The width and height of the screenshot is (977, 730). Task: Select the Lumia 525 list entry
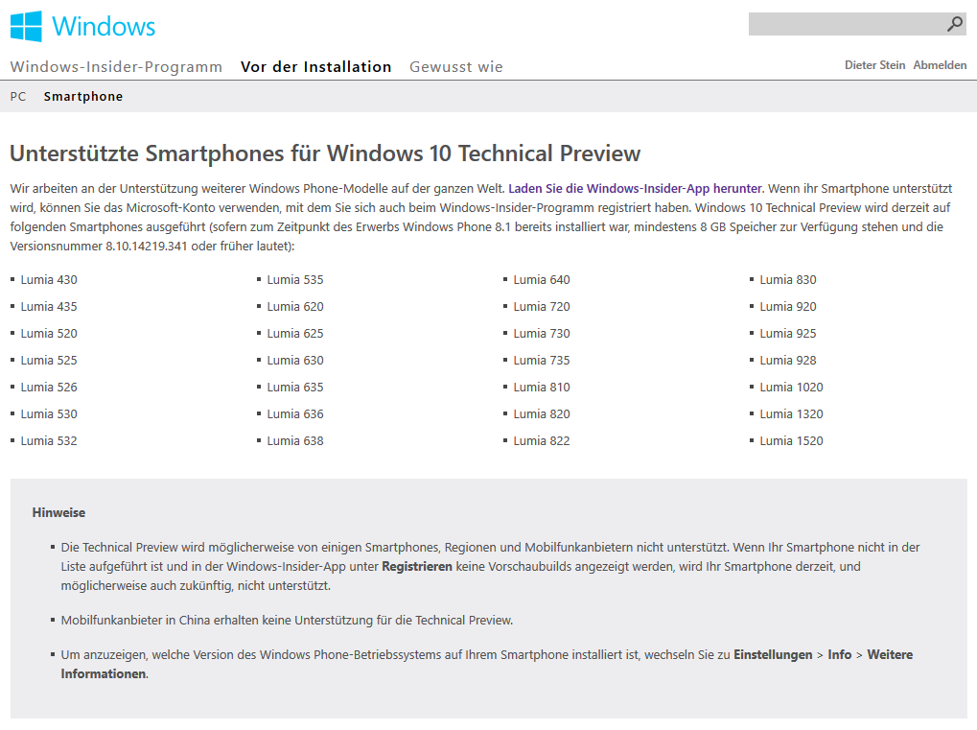[x=49, y=361]
